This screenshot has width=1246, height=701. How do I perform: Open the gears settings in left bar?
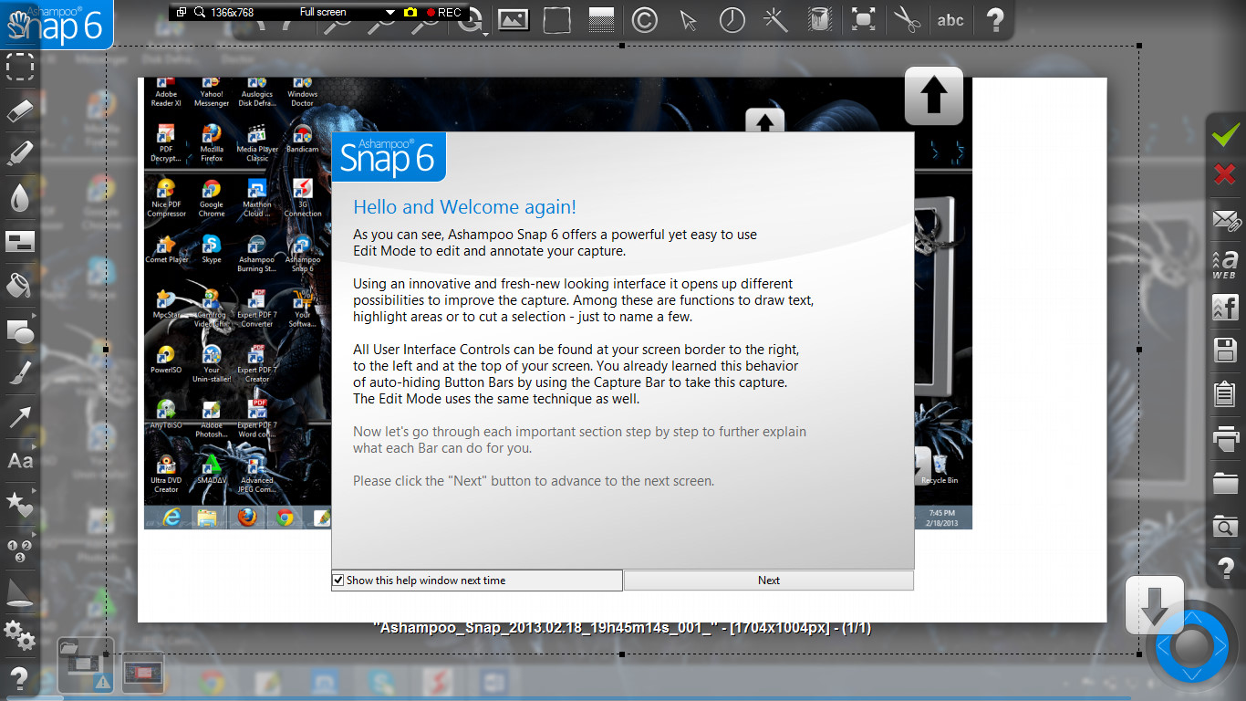point(20,635)
